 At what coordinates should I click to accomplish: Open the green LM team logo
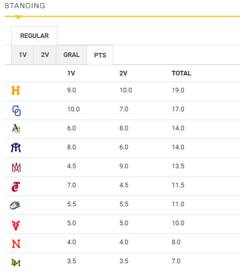pos(16,263)
